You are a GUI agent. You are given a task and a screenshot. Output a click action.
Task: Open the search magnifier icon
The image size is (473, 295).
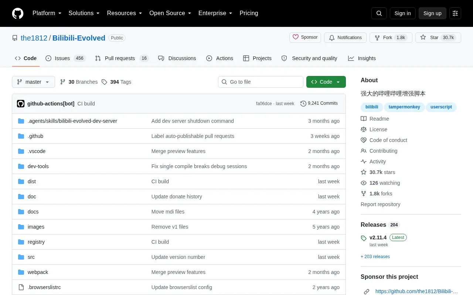[x=379, y=13]
